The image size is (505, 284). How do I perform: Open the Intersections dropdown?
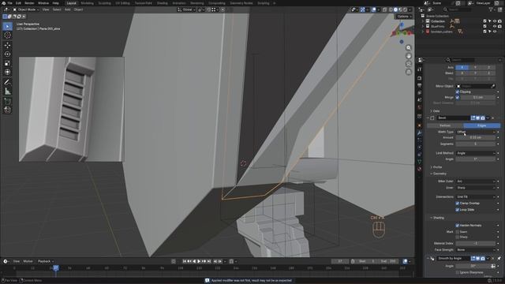click(x=475, y=196)
